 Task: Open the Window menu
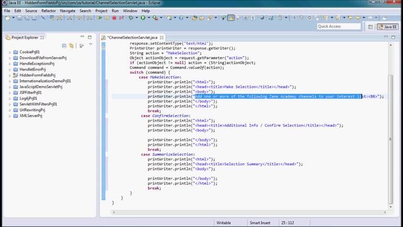click(x=130, y=11)
